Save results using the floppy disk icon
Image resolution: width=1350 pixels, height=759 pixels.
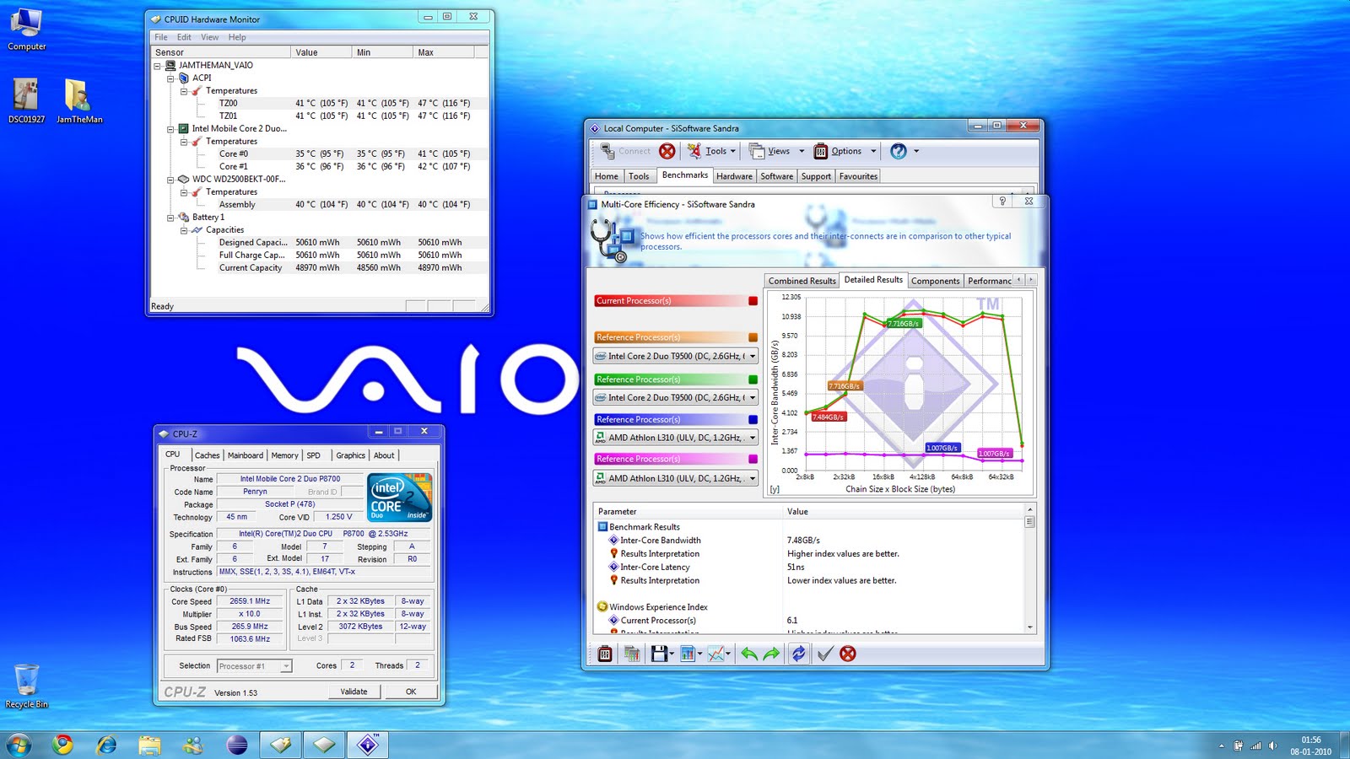click(659, 654)
